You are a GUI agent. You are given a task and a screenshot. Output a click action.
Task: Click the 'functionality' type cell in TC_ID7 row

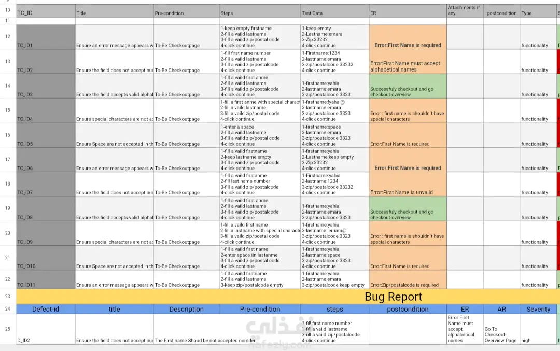point(538,184)
